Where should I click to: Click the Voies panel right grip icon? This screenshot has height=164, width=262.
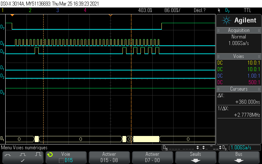click(x=259, y=56)
